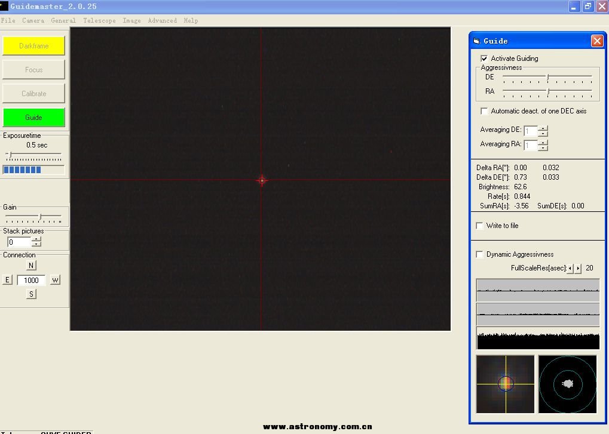Increase FullScaleRes with right arrow
The image size is (609, 434).
pyautogui.click(x=578, y=269)
